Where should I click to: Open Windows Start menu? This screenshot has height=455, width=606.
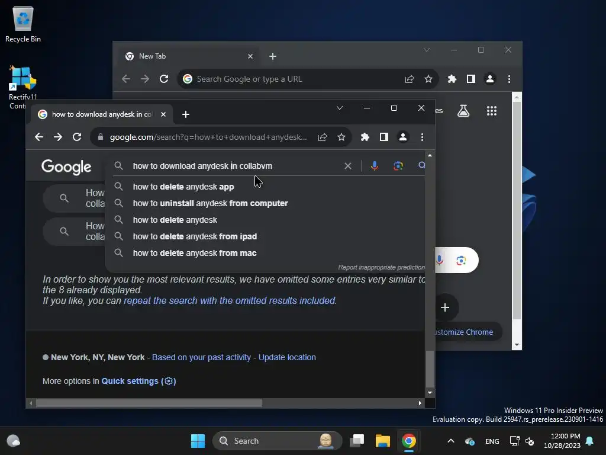pyautogui.click(x=198, y=441)
